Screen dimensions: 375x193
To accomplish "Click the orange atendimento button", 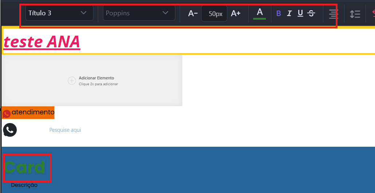I will click(32, 113).
